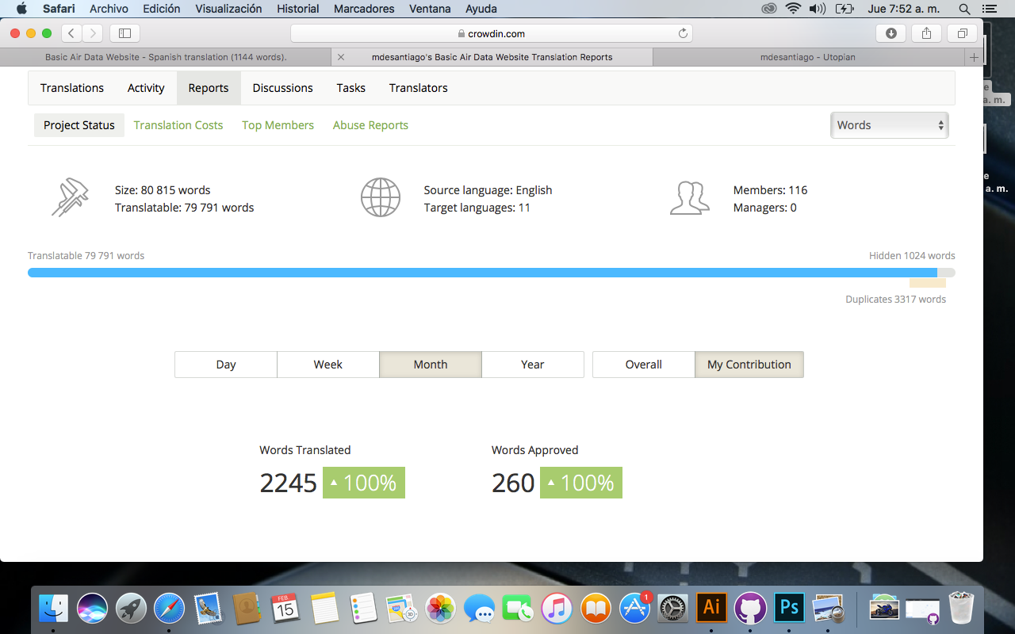Select the Reports project tab
Image resolution: width=1015 pixels, height=634 pixels.
[209, 88]
